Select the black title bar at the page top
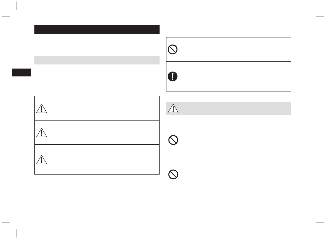 pos(97,29)
